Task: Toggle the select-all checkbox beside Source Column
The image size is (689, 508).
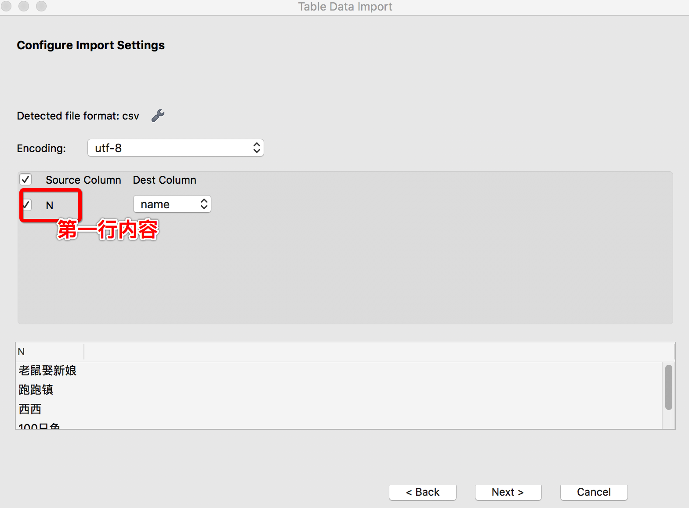Action: (25, 179)
